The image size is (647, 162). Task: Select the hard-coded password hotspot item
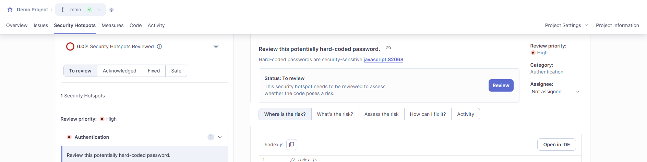[x=144, y=155]
